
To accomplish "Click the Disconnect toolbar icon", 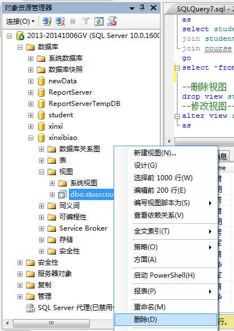I will [x=60, y=22].
